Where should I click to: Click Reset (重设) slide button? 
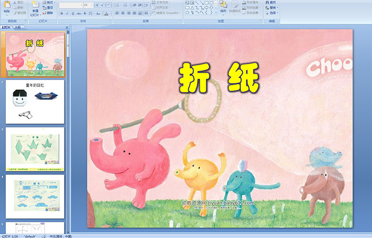(x=48, y=7)
